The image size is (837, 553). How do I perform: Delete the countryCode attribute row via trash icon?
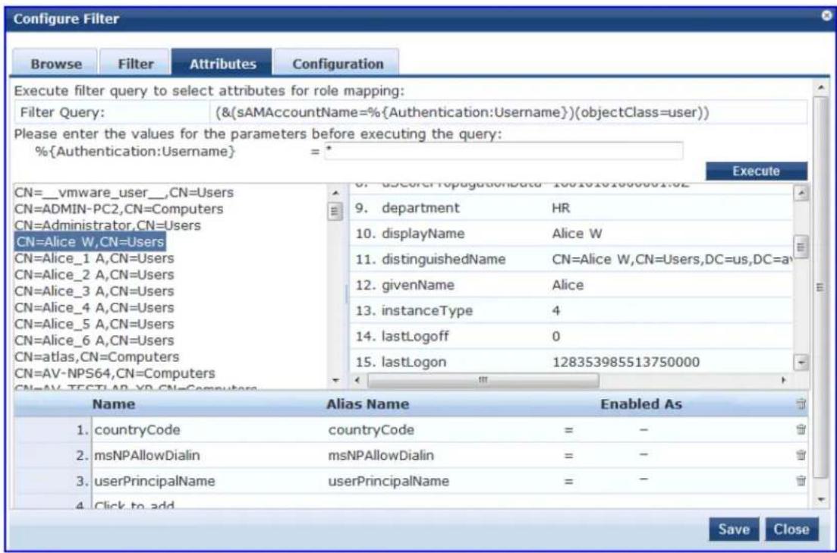(801, 429)
